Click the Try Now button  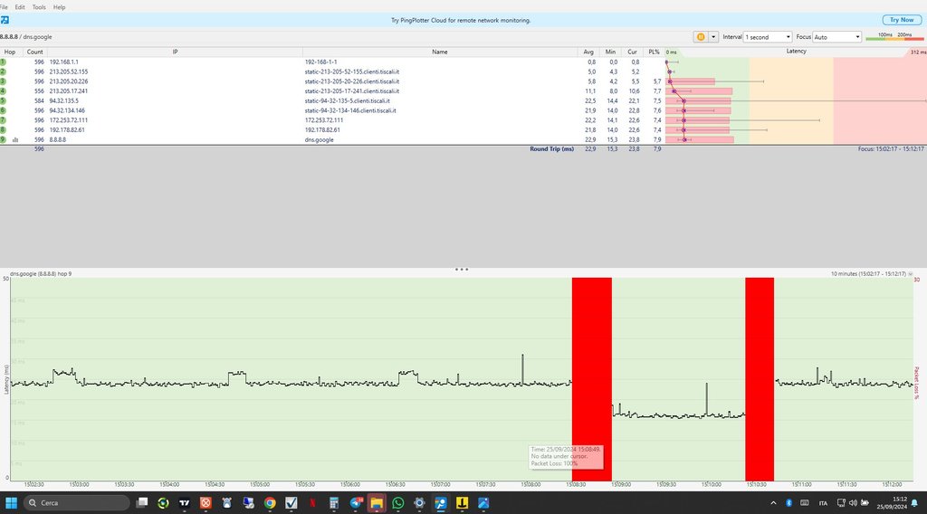pyautogui.click(x=902, y=20)
